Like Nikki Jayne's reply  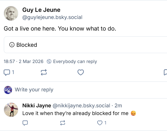[x=100, y=122]
